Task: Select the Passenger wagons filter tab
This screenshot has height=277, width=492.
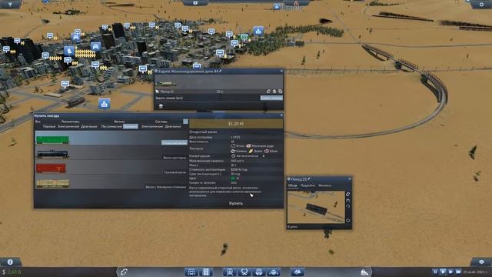Action: point(111,126)
